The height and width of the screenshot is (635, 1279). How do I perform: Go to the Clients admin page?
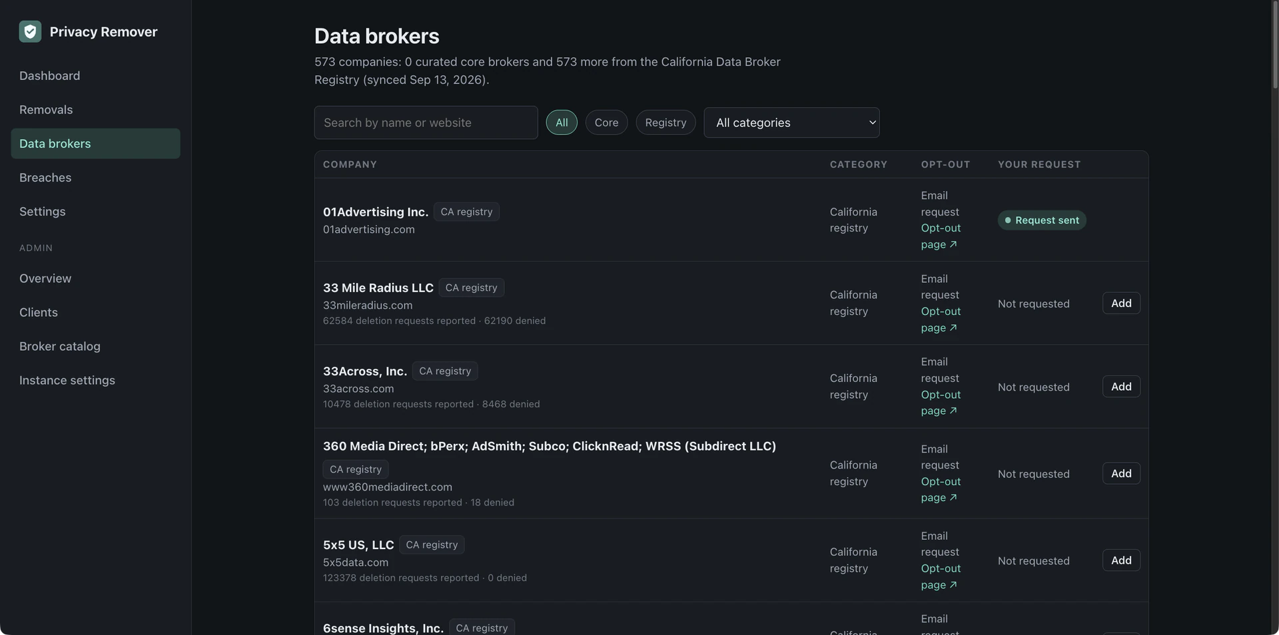tap(95, 312)
